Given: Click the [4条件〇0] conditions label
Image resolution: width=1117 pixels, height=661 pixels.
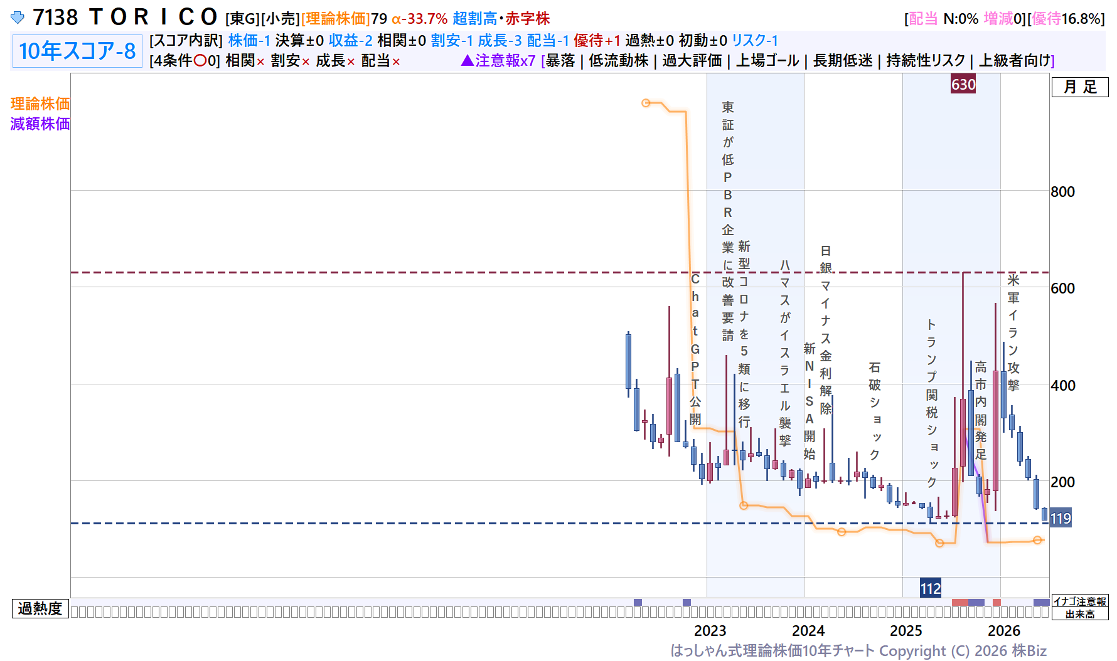Looking at the screenshot, I should tap(185, 61).
